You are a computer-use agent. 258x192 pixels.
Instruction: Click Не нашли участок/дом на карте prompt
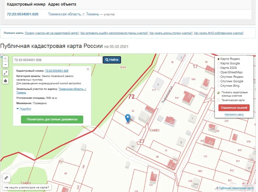(x=27, y=188)
